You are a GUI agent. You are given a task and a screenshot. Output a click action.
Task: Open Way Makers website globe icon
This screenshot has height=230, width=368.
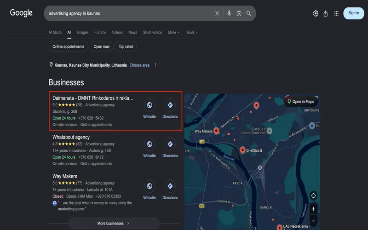pos(149,186)
